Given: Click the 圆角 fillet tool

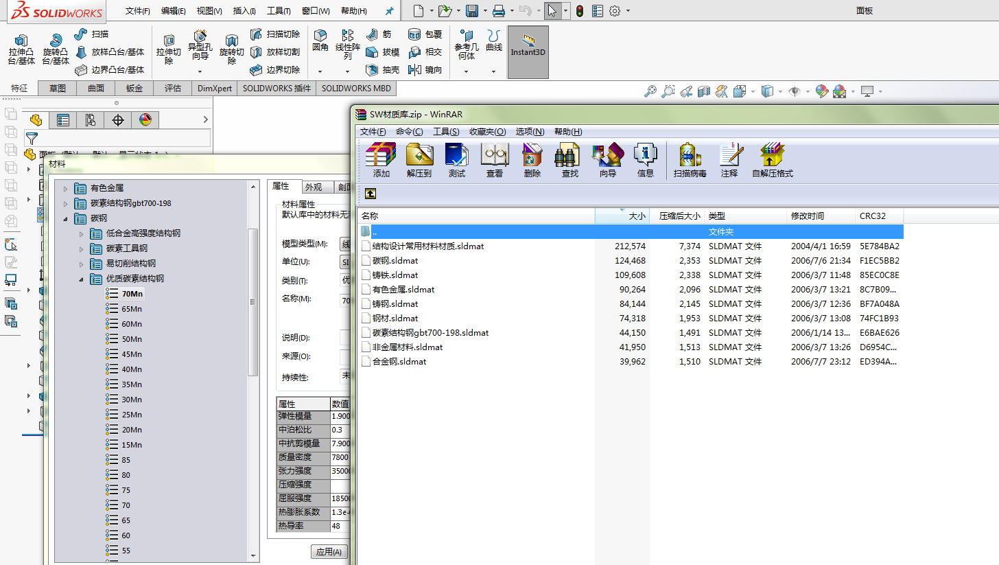Looking at the screenshot, I should click(320, 41).
